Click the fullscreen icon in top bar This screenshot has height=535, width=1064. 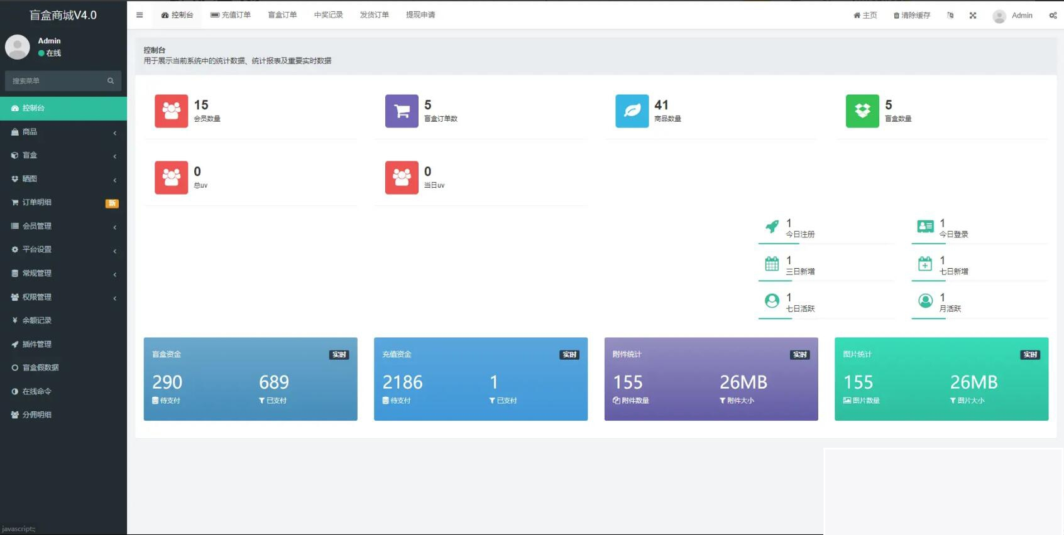tap(973, 16)
